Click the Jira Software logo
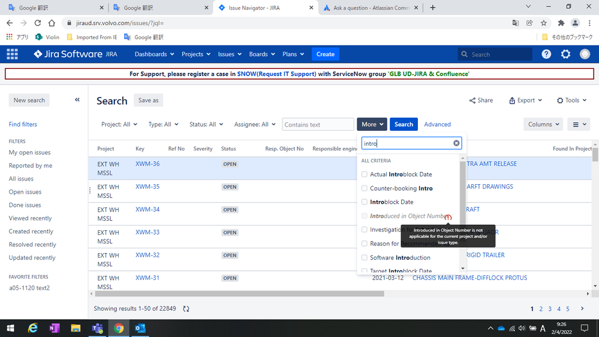The width and height of the screenshot is (599, 337). [x=68, y=54]
